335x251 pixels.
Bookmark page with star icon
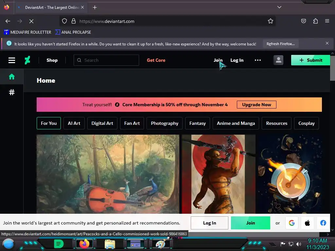pos(271,21)
